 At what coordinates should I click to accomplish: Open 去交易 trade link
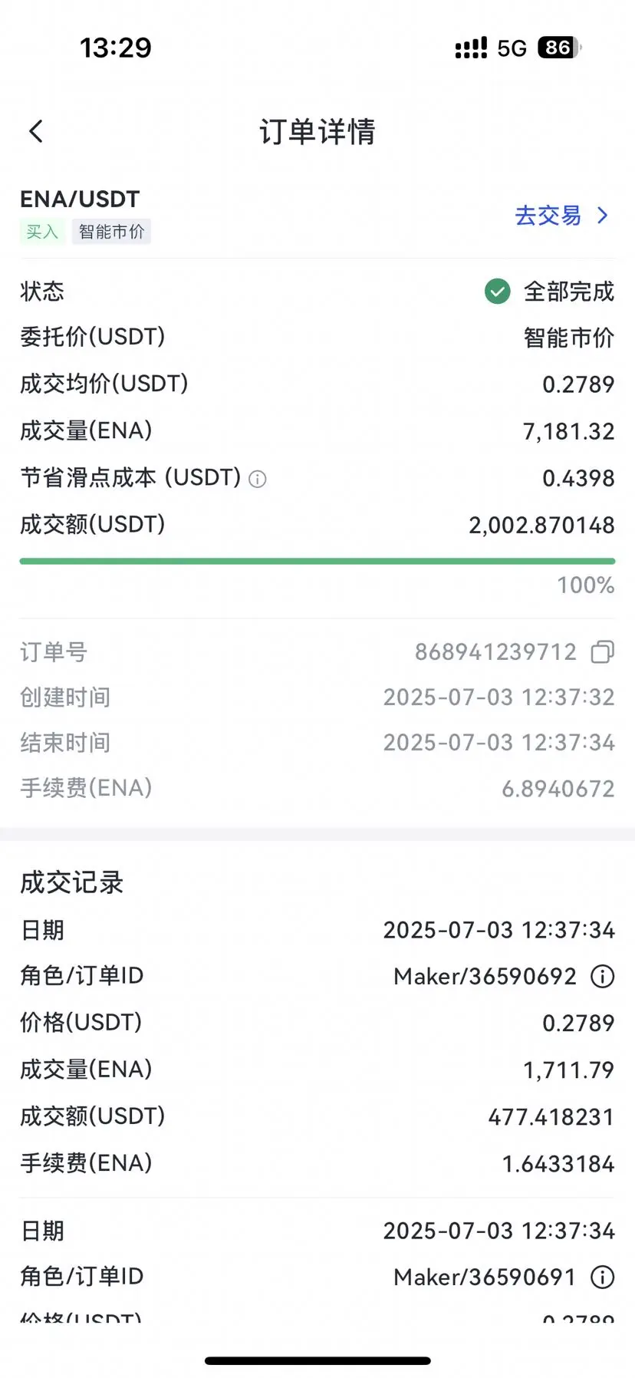point(548,216)
